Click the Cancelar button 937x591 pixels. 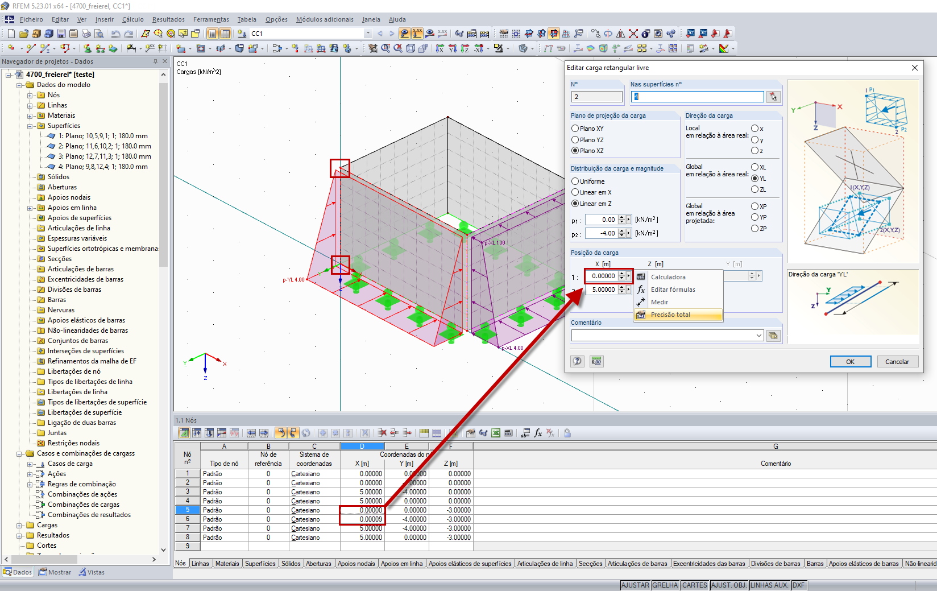897,362
